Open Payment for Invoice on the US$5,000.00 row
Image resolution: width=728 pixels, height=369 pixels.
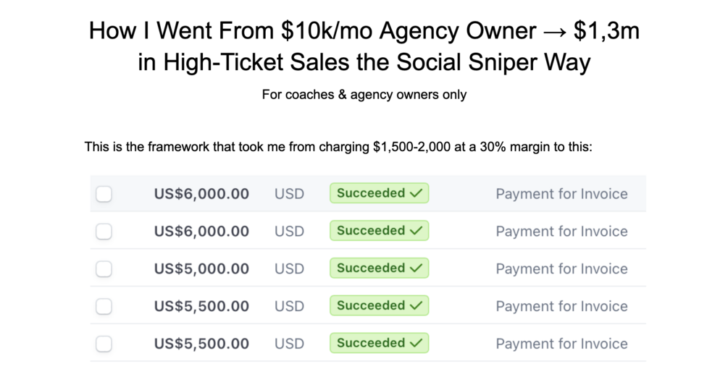tap(561, 268)
